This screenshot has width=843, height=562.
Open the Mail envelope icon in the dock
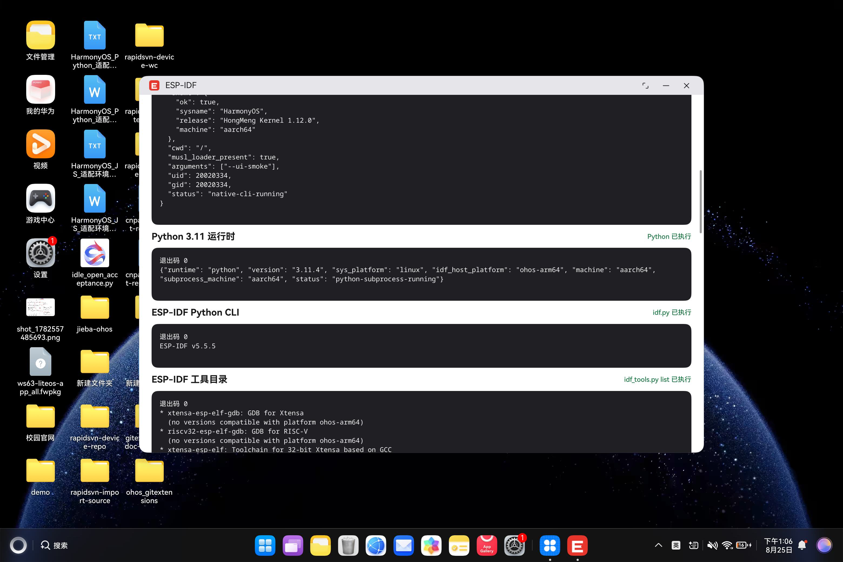404,545
